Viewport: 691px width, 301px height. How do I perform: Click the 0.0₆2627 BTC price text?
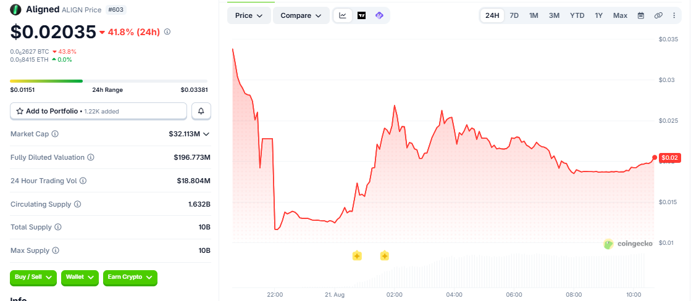click(30, 51)
